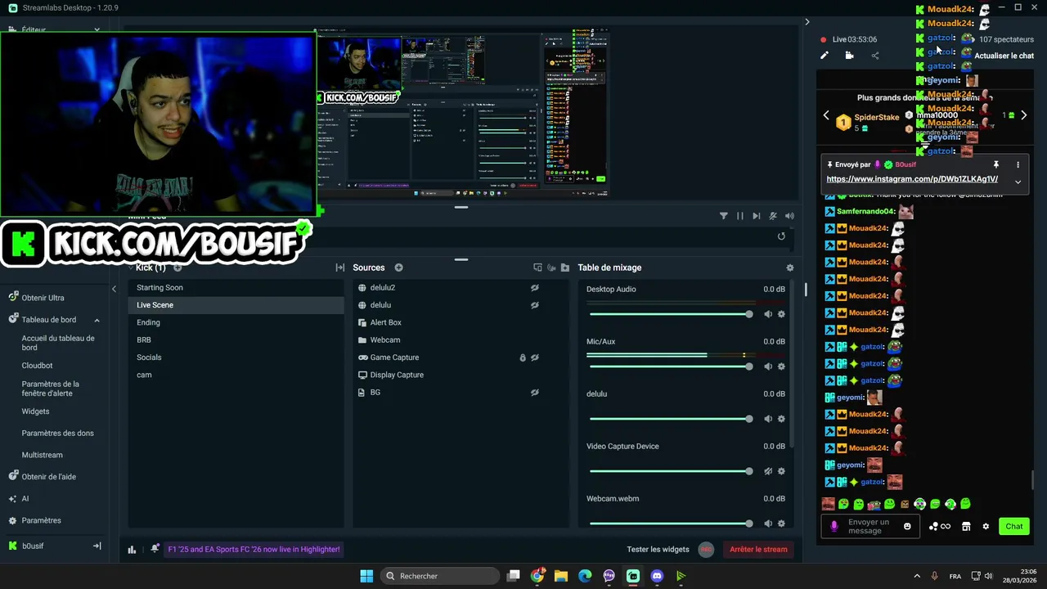Screen dimensions: 1047x589
Task: Click Actualiser le chat
Action: (1004, 56)
